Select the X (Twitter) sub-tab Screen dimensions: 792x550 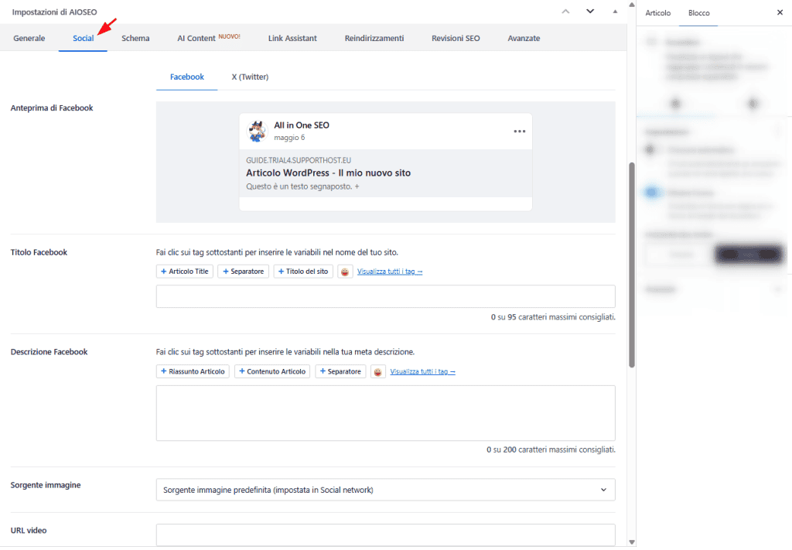[x=250, y=77]
